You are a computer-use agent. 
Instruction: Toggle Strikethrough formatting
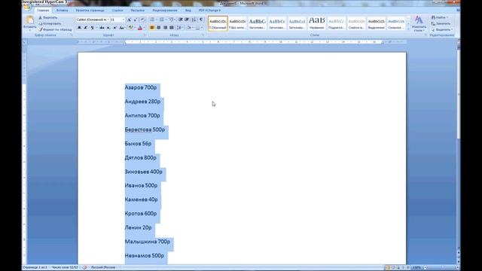point(102,28)
